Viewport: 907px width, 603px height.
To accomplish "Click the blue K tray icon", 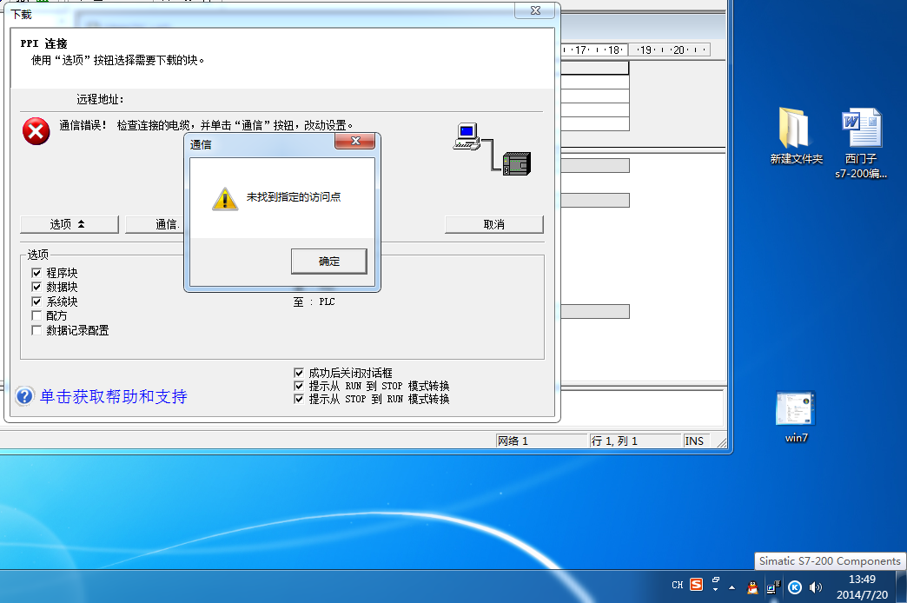I will coord(794,586).
